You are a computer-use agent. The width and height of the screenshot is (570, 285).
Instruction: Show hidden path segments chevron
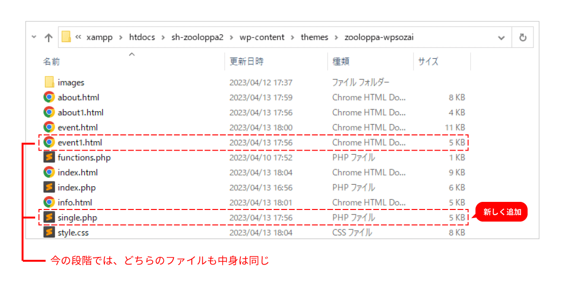78,37
